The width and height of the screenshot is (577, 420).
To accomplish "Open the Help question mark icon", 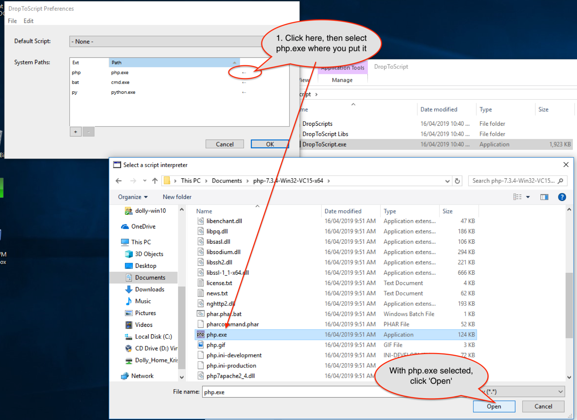I will click(x=562, y=197).
